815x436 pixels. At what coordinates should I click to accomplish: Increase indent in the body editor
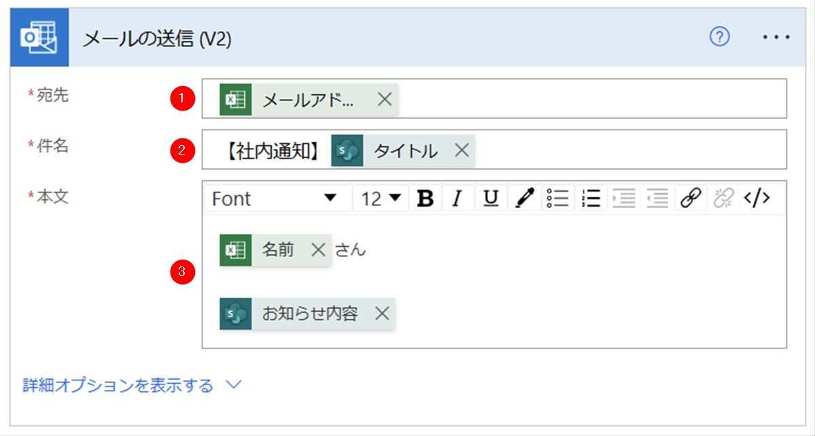click(x=623, y=199)
